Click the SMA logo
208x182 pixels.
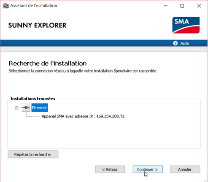click(186, 25)
